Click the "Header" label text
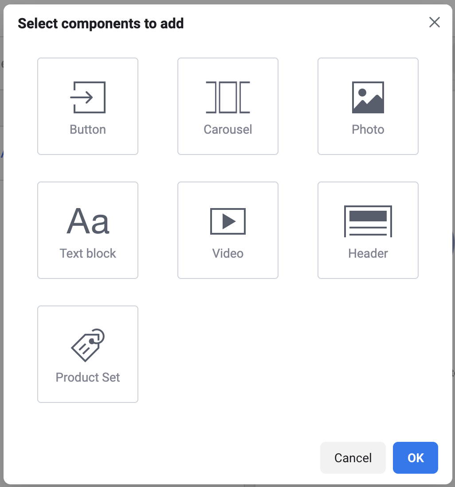 point(368,254)
